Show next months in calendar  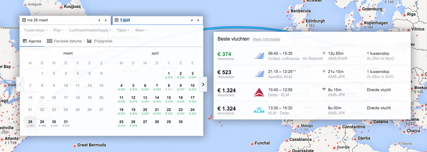(x=203, y=84)
